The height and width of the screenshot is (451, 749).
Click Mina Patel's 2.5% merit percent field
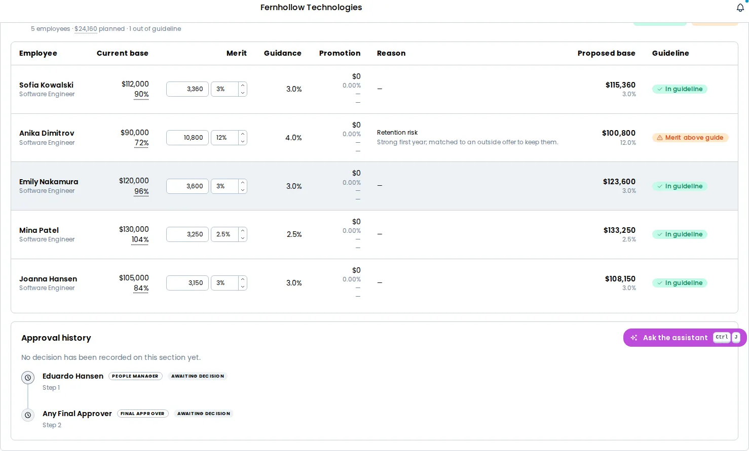(225, 234)
